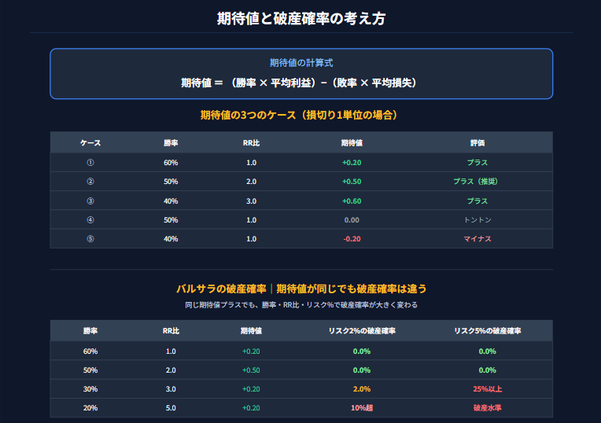601x423 pixels.
Task: Select case number ① in the first table
Action: pyautogui.click(x=90, y=163)
